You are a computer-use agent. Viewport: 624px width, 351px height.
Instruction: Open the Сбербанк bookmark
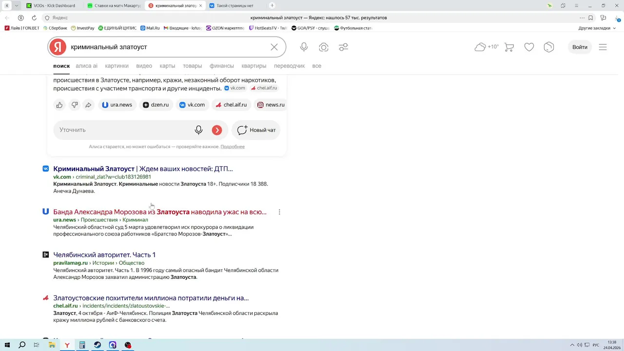click(x=55, y=28)
